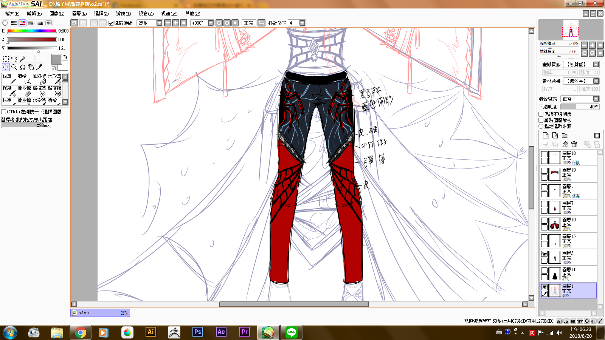The height and width of the screenshot is (340, 605).
Task: Choose the 選區擦 selection eraser tool
Action: 54,91
